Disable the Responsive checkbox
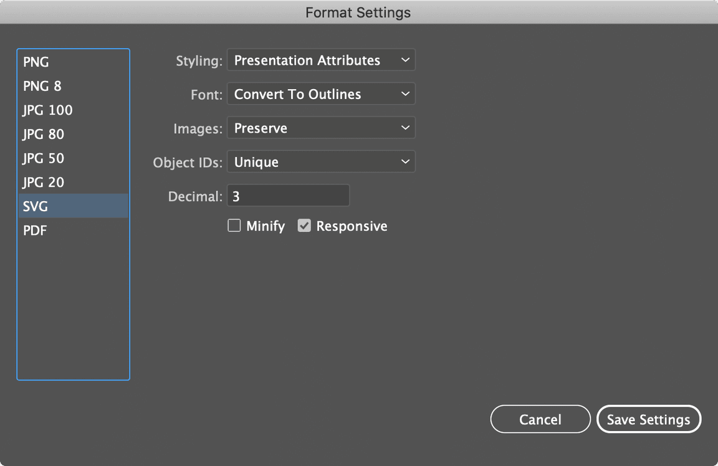 coord(304,226)
